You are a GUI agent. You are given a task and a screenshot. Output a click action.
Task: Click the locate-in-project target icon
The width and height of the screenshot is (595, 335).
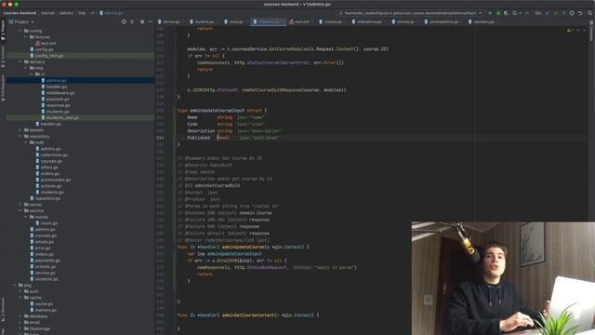[124, 22]
